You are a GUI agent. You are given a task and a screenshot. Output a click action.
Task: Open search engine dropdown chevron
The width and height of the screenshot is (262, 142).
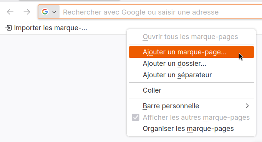click(x=54, y=12)
